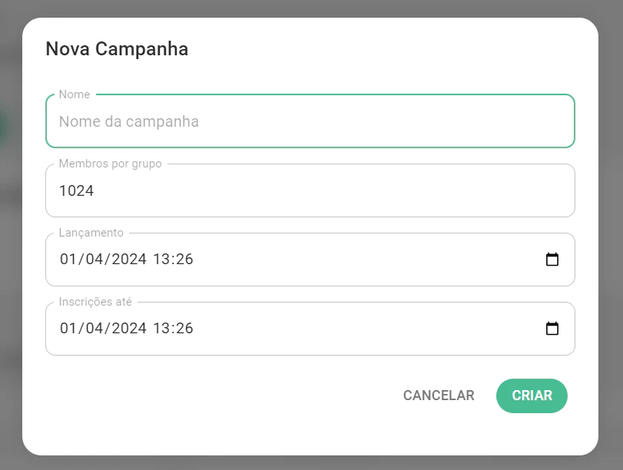Open the Lançamento date picker calendar icon
Screen dimensions: 623x470
coord(552,260)
